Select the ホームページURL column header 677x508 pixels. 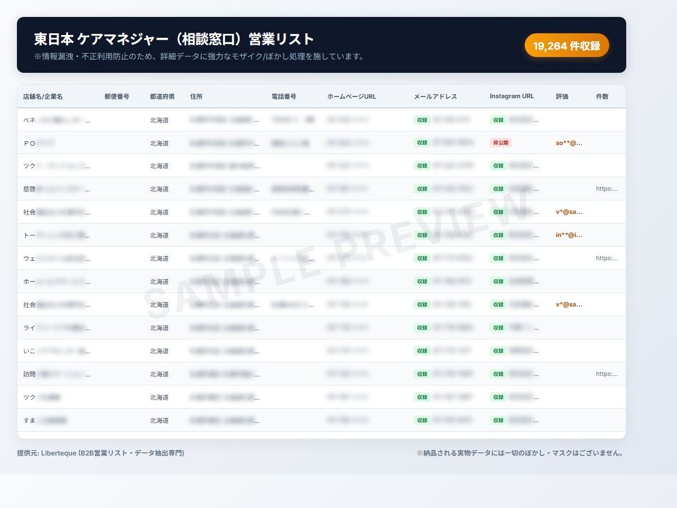[351, 97]
